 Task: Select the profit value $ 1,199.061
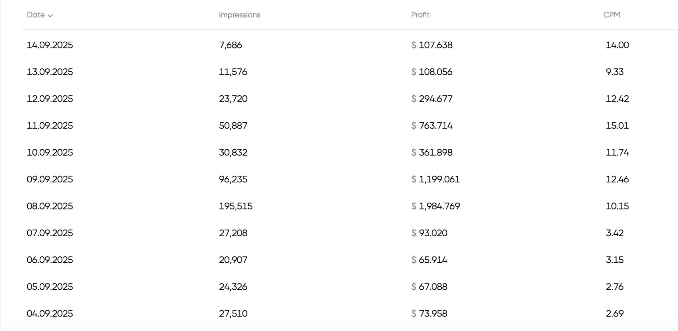(x=435, y=179)
